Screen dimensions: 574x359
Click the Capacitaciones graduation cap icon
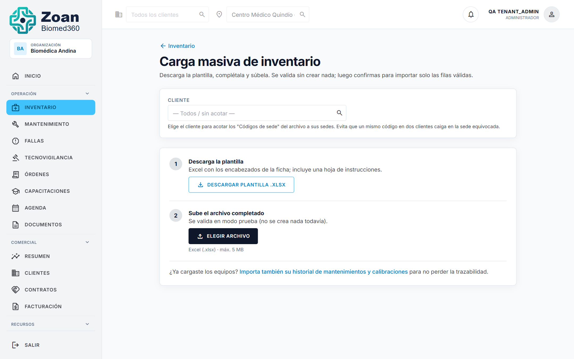16,191
